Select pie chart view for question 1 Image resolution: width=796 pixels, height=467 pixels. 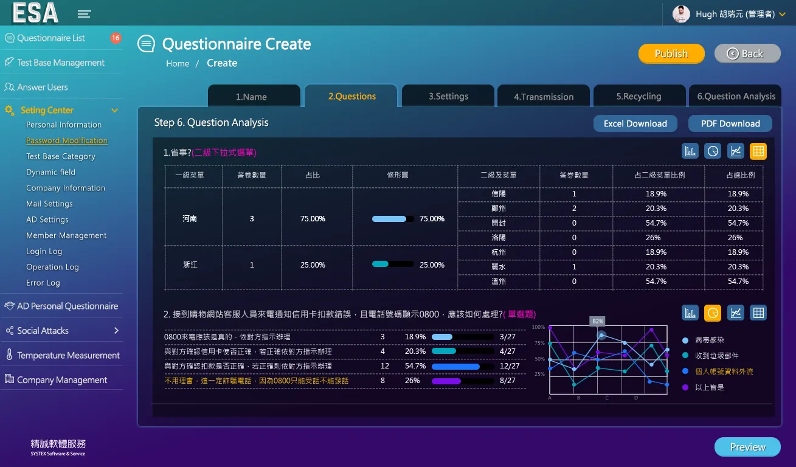coord(713,151)
